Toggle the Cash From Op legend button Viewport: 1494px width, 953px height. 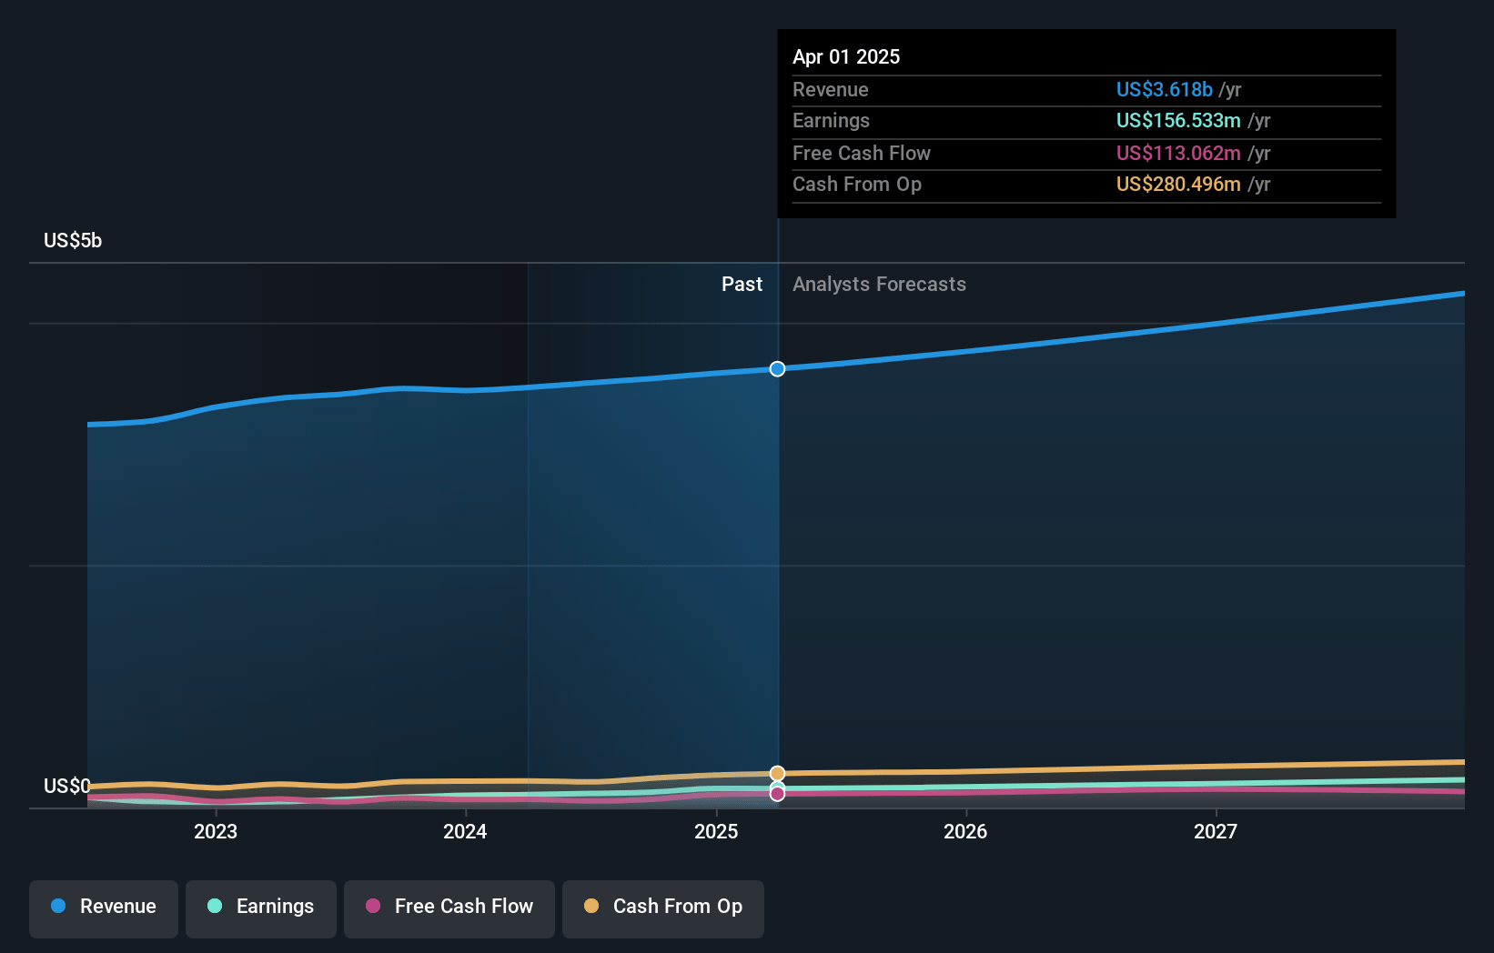point(663,908)
